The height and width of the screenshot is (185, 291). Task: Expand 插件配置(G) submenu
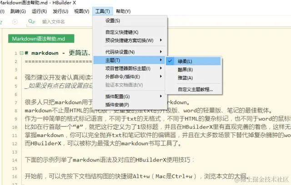tap(130, 97)
